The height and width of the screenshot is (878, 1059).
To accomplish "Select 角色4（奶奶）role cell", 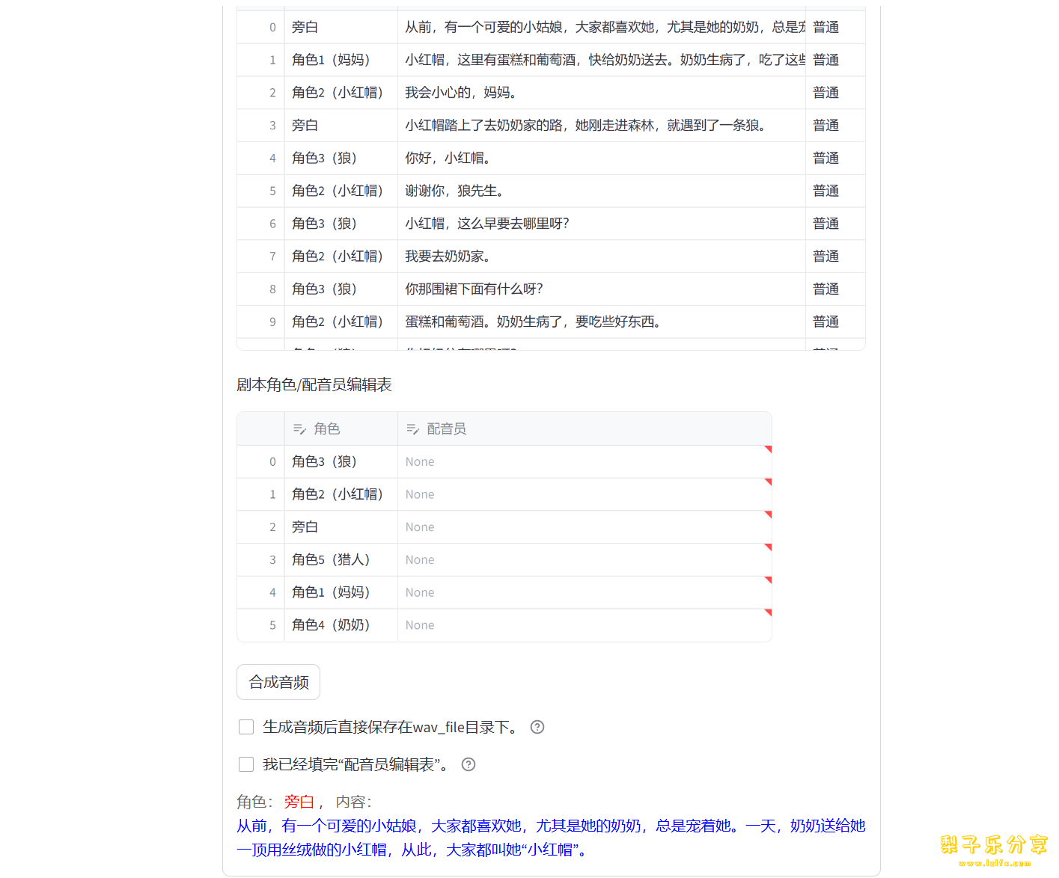I will coord(341,625).
